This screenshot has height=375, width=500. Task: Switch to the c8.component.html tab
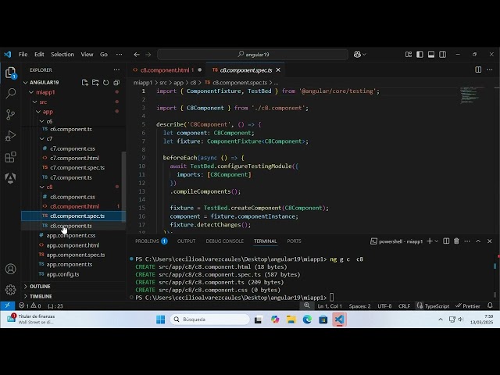(166, 70)
